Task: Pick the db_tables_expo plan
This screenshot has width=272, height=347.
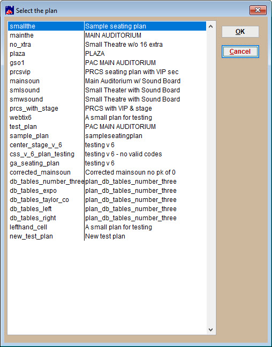Action: [107, 191]
